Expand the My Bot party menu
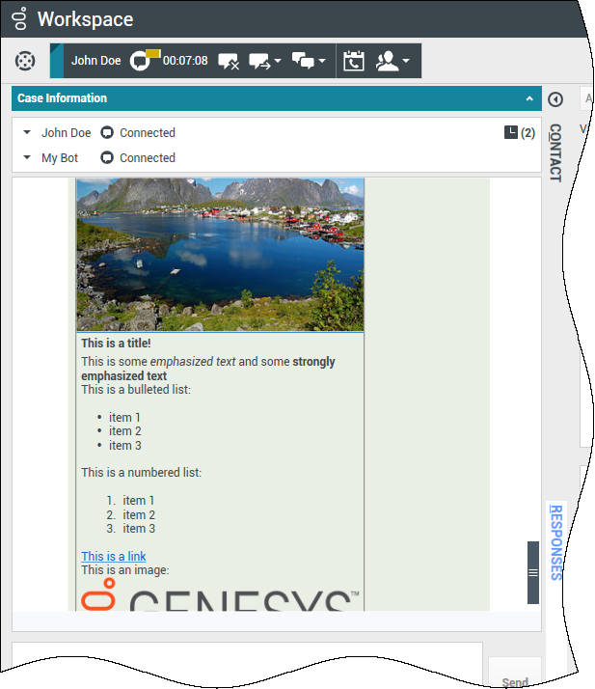This screenshot has height=689, width=595. point(27,158)
